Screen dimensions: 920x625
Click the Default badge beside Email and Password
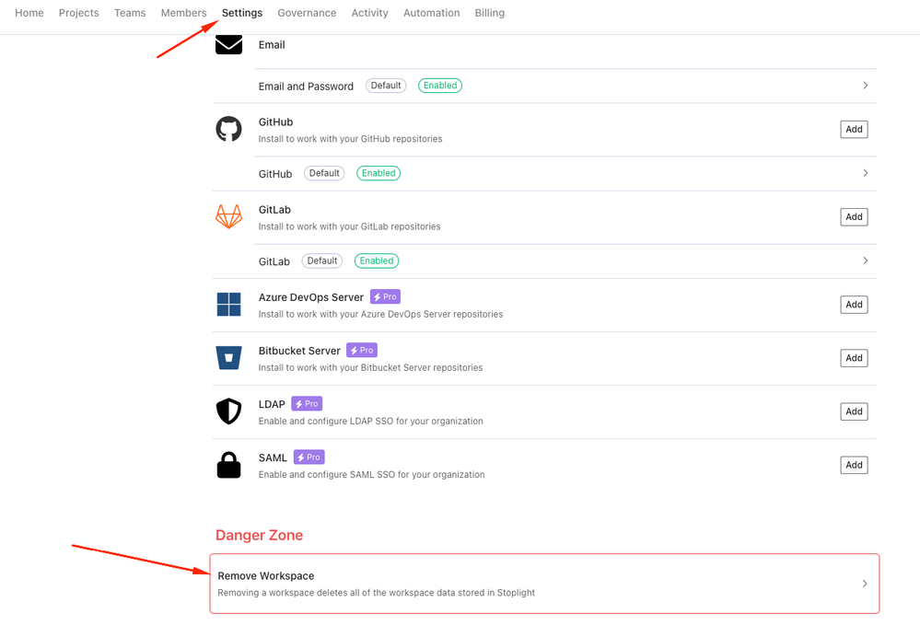386,86
